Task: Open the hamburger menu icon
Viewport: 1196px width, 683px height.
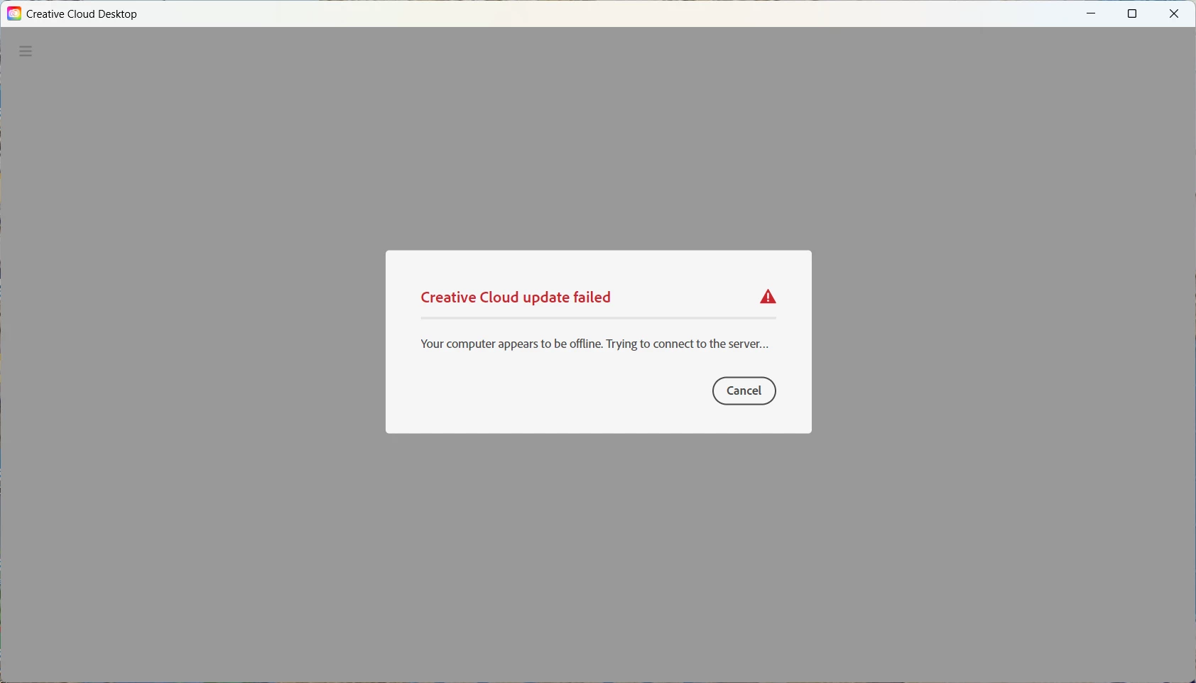Action: coord(26,51)
